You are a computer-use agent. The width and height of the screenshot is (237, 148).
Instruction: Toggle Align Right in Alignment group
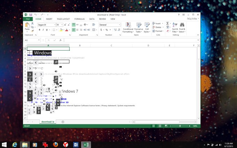tap(81, 30)
